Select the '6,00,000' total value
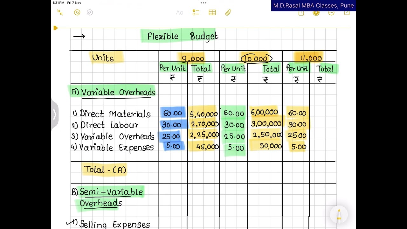 point(264,112)
